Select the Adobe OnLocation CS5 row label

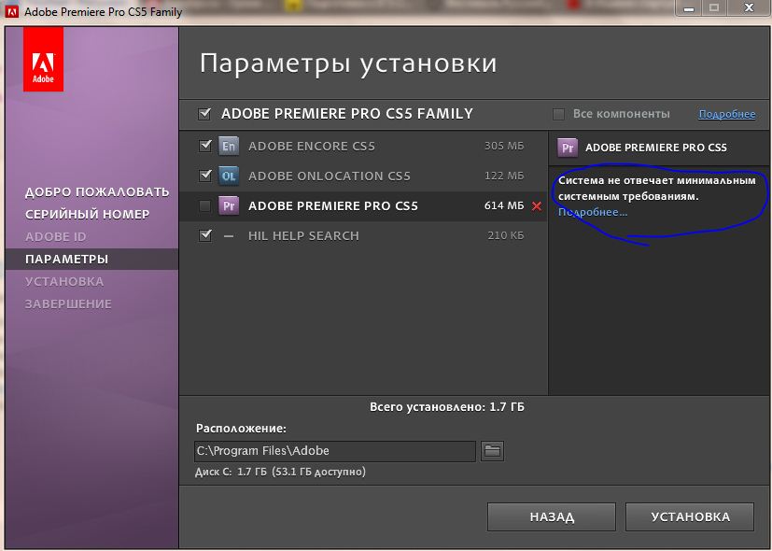pos(330,177)
